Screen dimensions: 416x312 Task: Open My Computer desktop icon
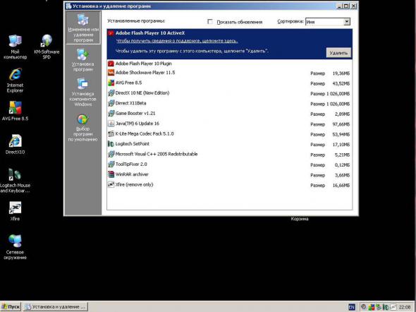[15, 47]
